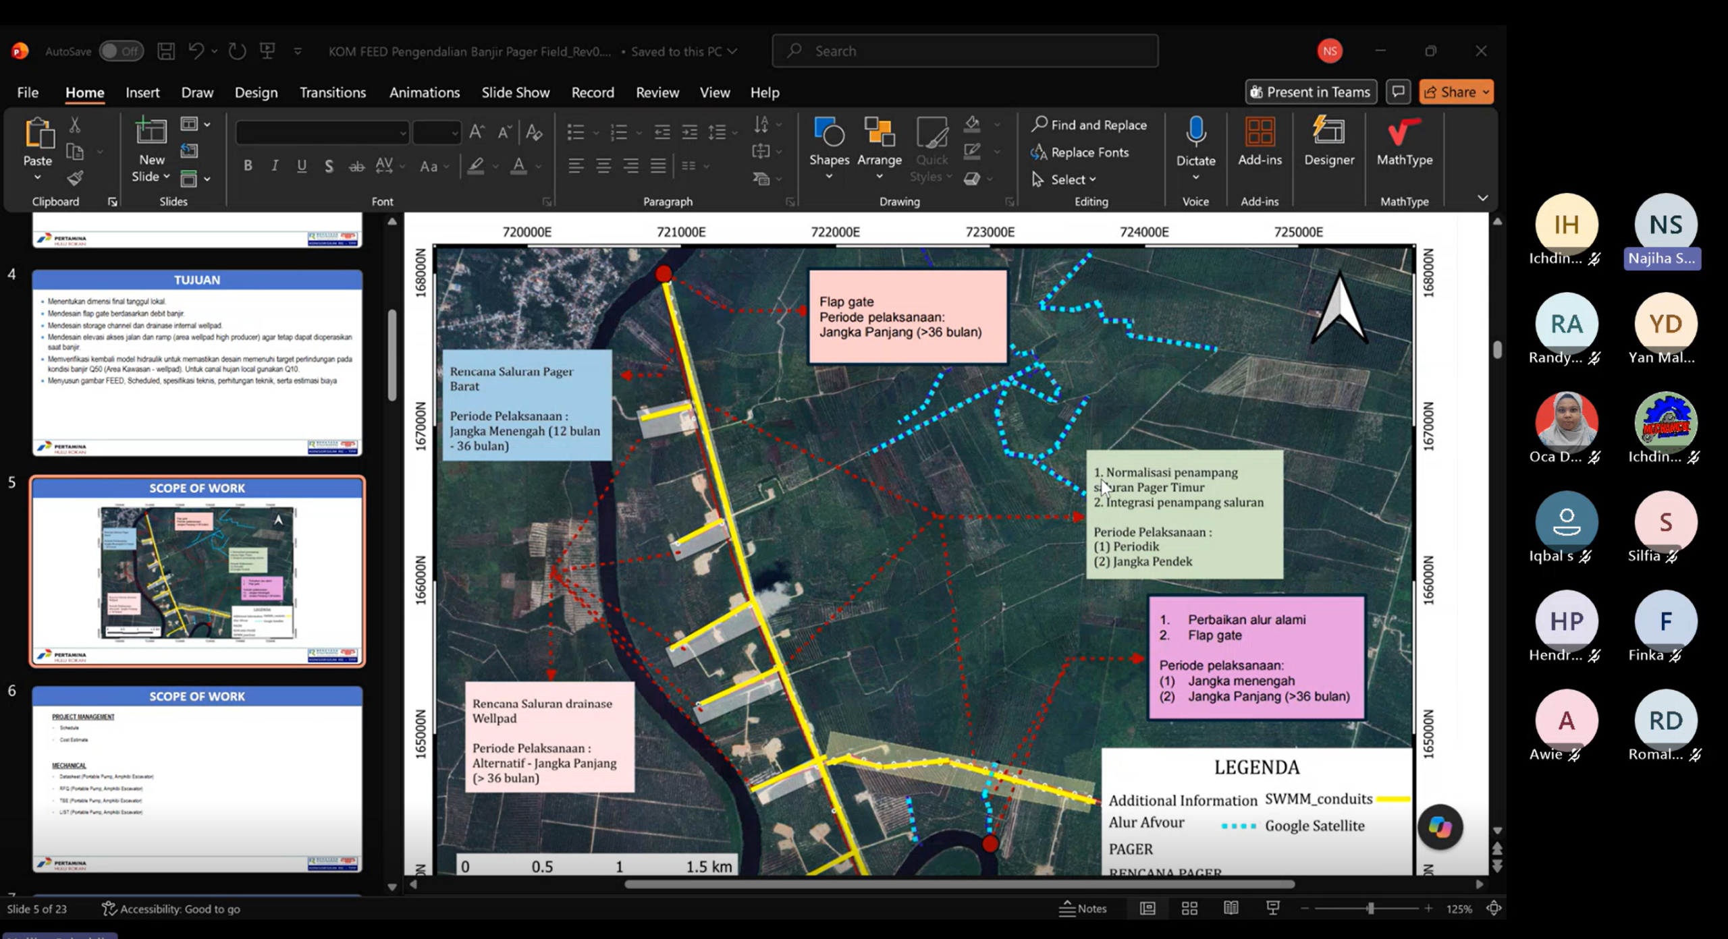Click Find and Replace
The height and width of the screenshot is (939, 1728).
pyautogui.click(x=1089, y=125)
